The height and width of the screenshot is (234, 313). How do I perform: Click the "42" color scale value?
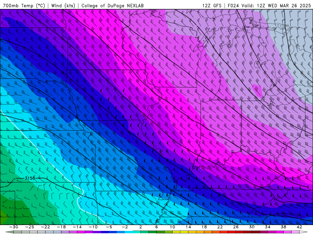coord(299,227)
